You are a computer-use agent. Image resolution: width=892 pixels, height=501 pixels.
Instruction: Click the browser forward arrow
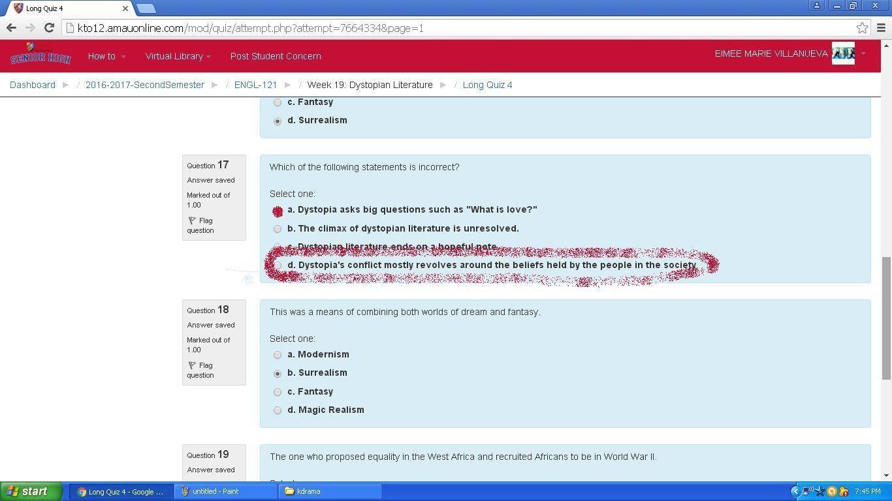click(30, 28)
